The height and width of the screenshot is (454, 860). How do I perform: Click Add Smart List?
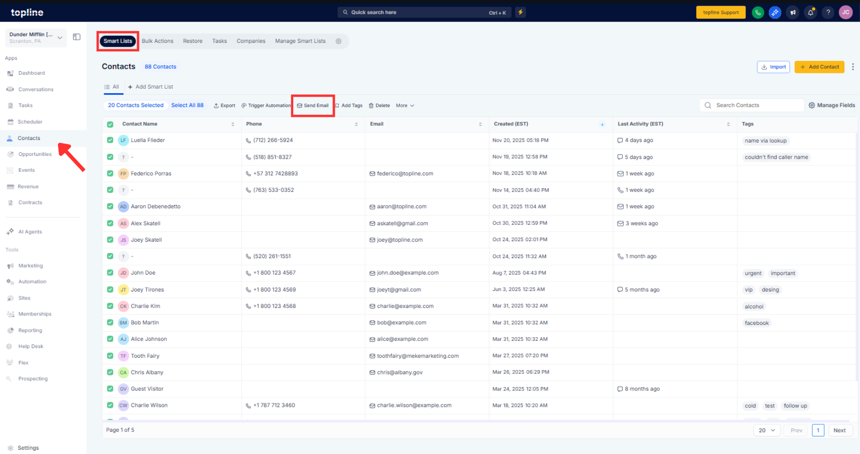[150, 87]
